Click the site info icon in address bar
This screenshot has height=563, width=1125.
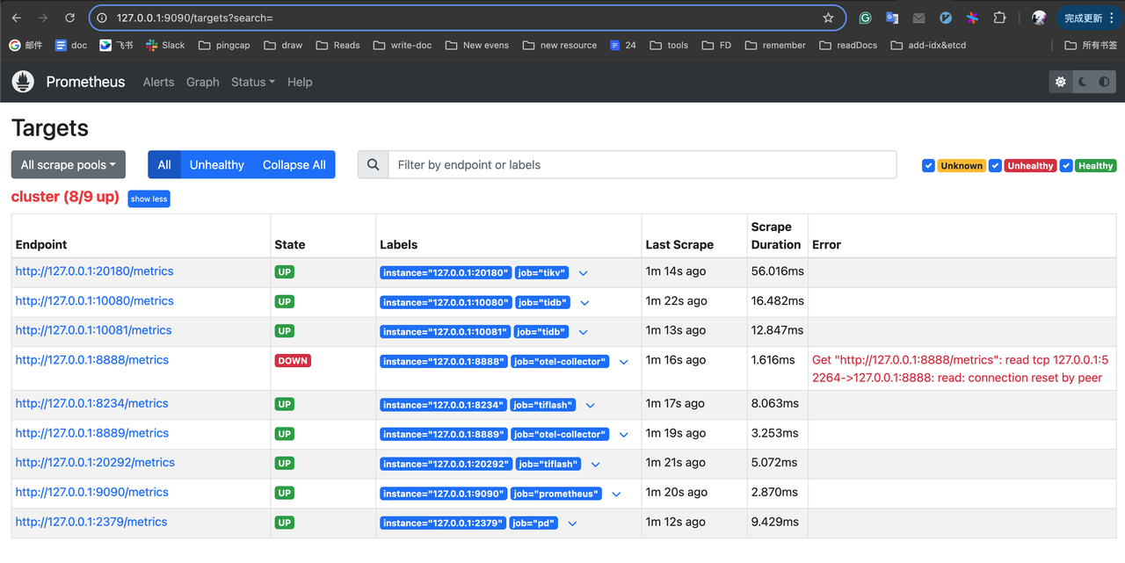102,18
